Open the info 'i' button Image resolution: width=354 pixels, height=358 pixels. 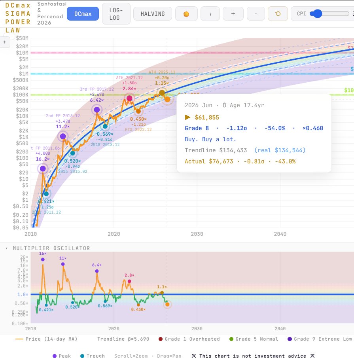click(210, 14)
